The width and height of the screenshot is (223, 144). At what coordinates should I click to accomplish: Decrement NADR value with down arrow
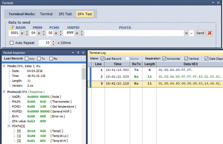(x=27, y=35)
